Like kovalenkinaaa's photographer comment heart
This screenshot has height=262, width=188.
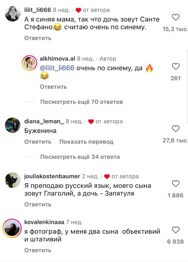coord(176,230)
